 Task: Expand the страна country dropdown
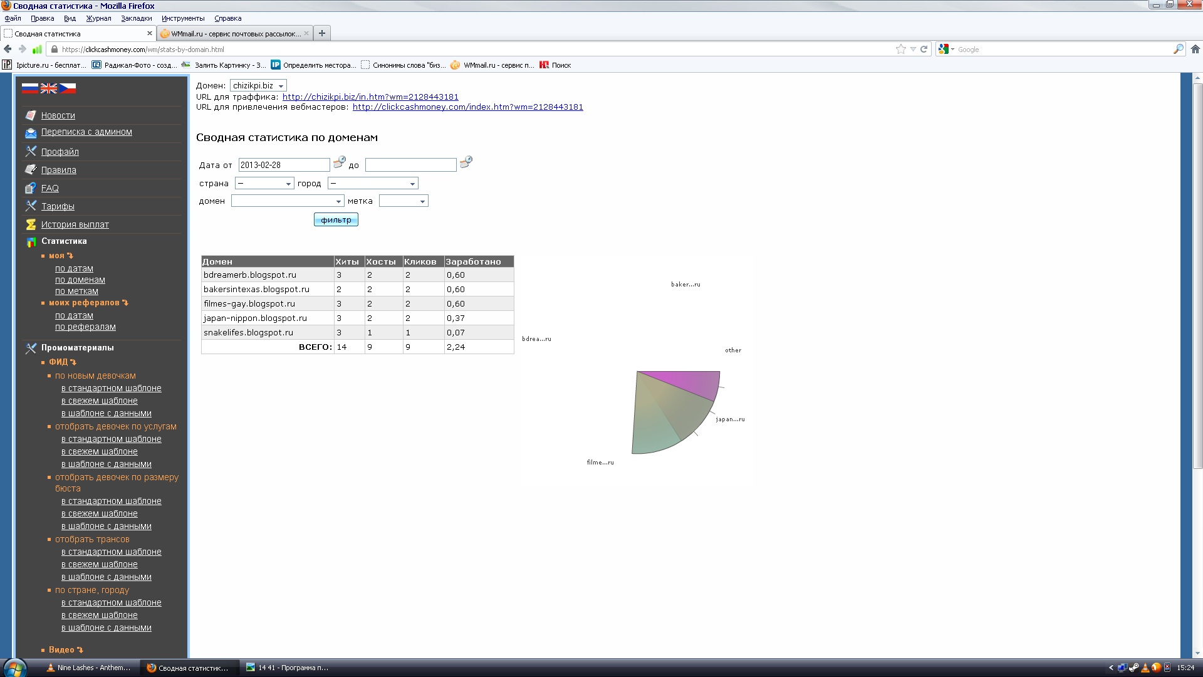point(264,184)
